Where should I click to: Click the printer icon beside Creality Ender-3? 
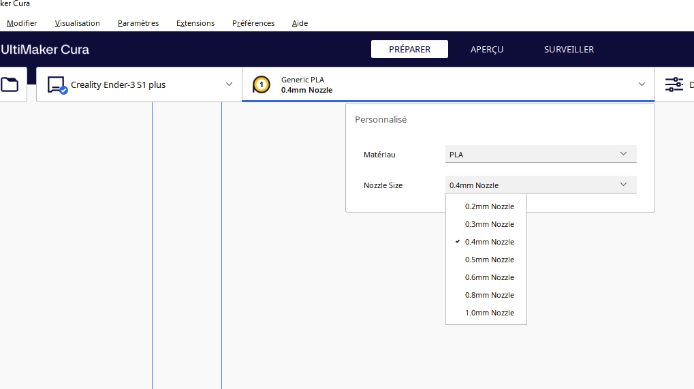(57, 85)
